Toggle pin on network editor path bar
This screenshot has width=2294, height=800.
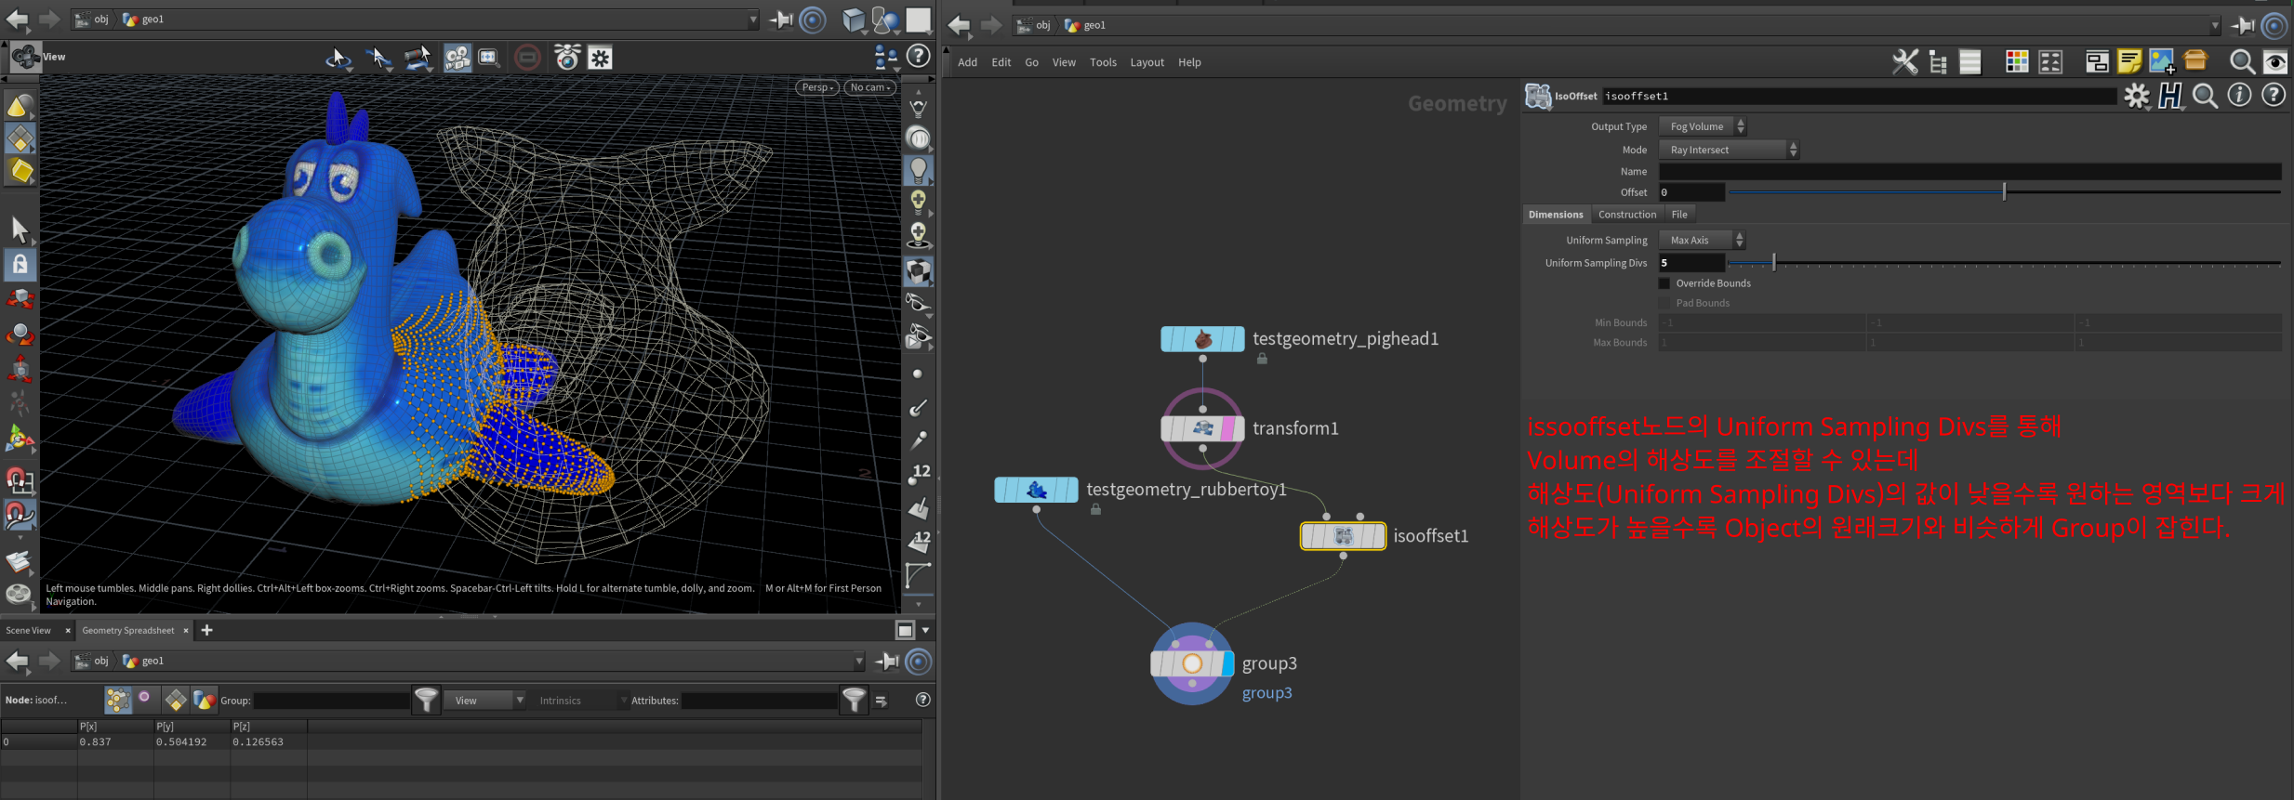pos(2242,25)
